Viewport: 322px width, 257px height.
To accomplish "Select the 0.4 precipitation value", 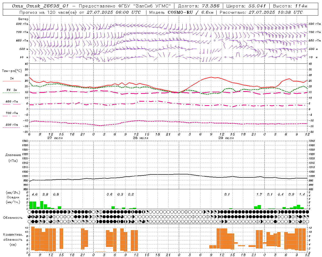I will [x=280, y=195].
